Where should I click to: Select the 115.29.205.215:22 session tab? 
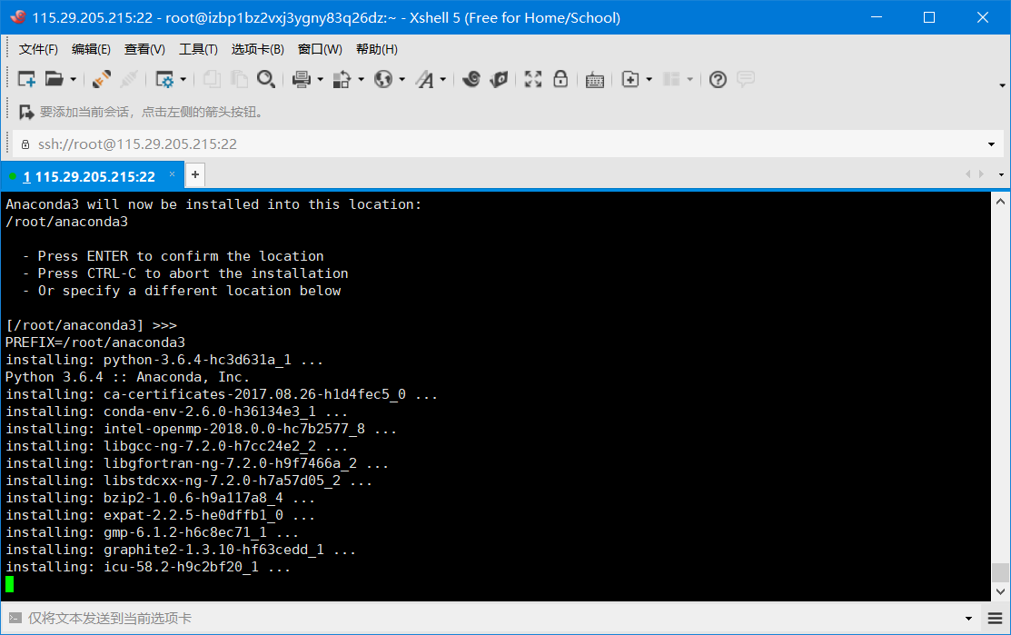(x=91, y=174)
